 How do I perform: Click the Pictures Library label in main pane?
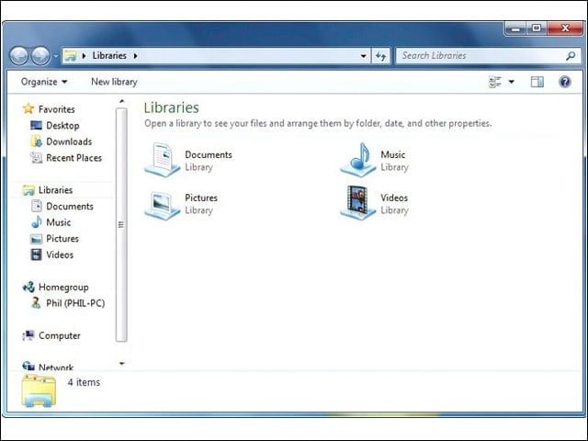[x=201, y=204]
